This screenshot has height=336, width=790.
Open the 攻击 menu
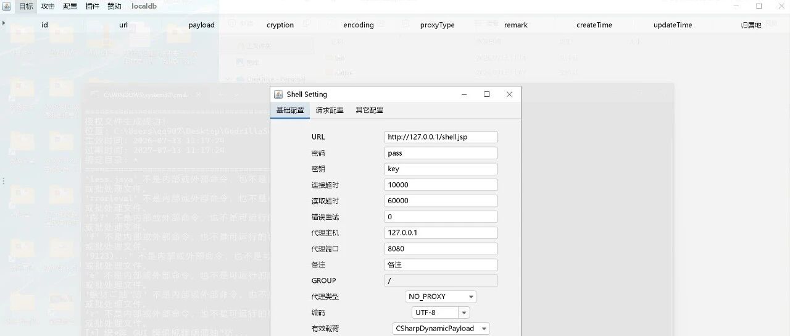pyautogui.click(x=48, y=6)
